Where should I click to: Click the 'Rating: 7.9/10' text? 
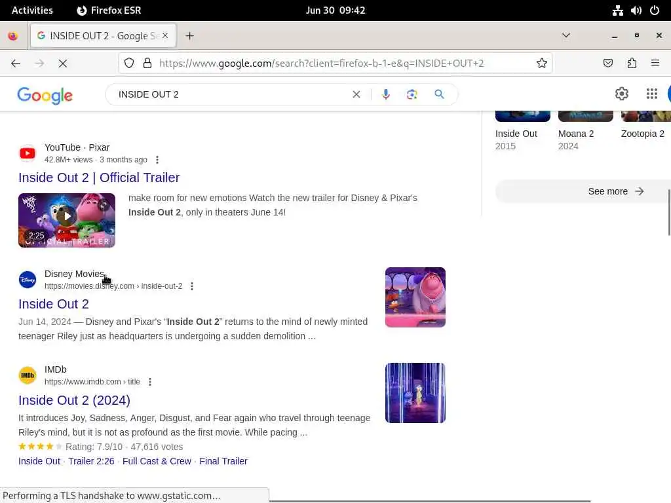point(94,447)
